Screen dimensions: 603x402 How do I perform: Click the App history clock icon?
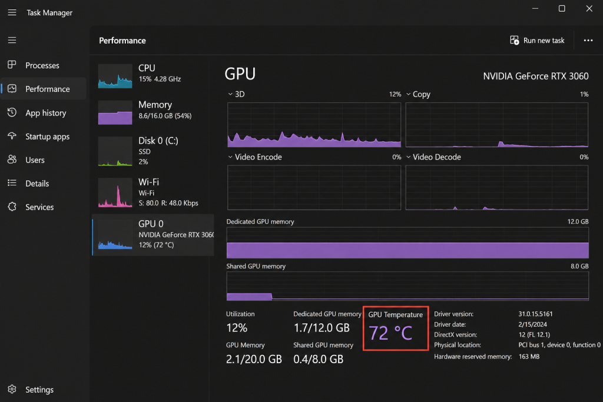[x=12, y=112]
